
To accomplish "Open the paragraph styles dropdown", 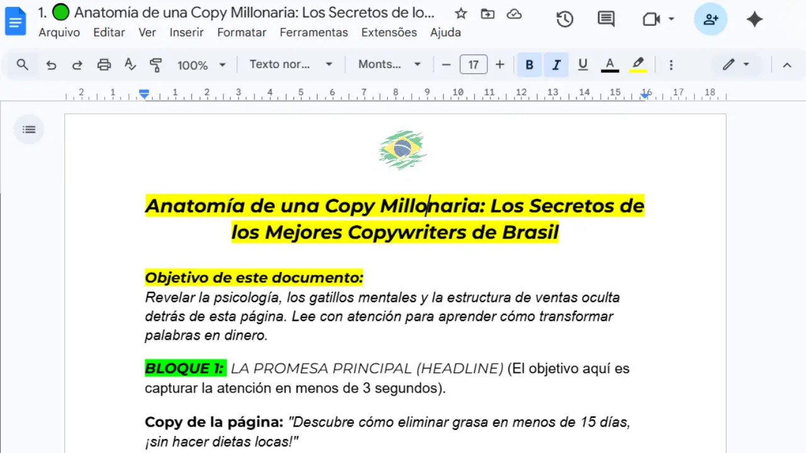I will click(290, 64).
